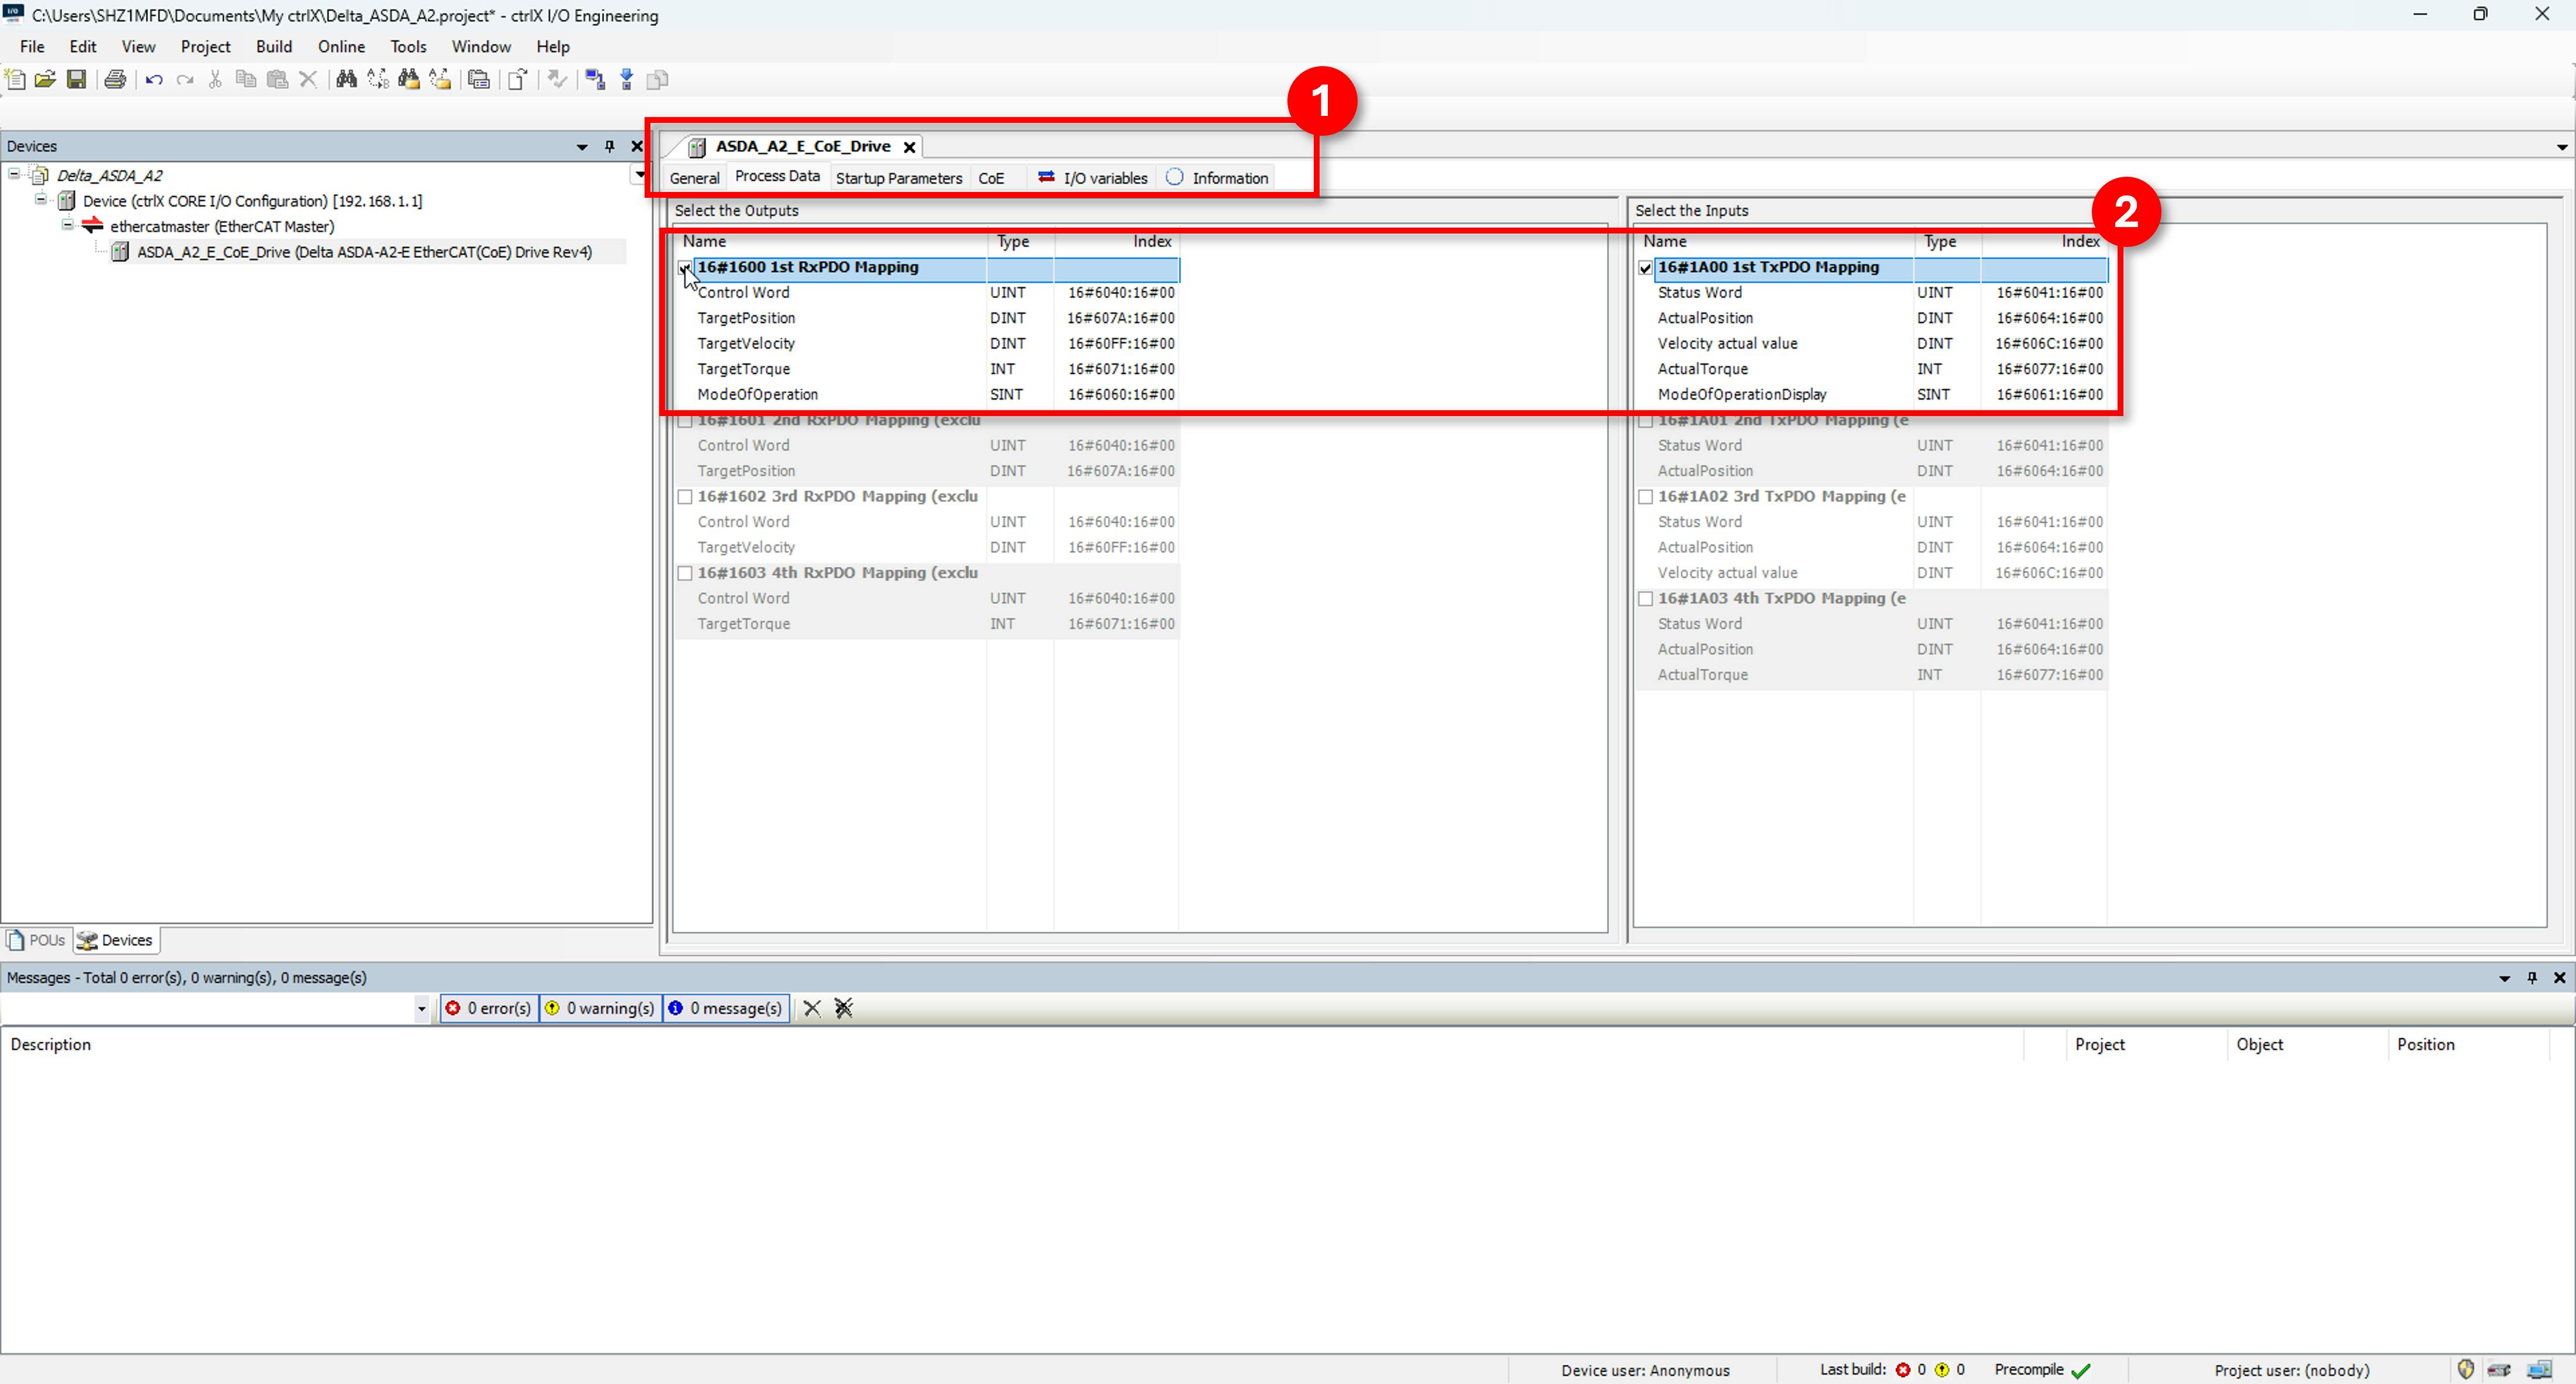Open the Messages panel dropdown arrow
Image resolution: width=2576 pixels, height=1384 pixels.
coord(2505,978)
